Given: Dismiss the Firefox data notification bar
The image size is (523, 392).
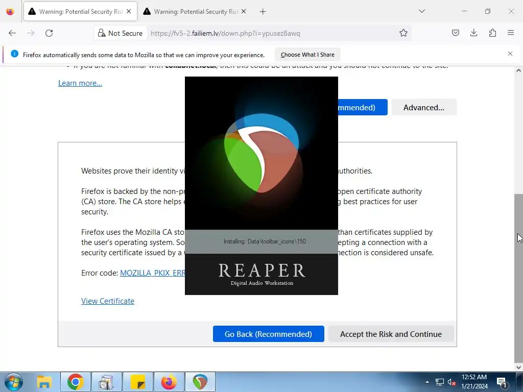Looking at the screenshot, I should (x=510, y=54).
